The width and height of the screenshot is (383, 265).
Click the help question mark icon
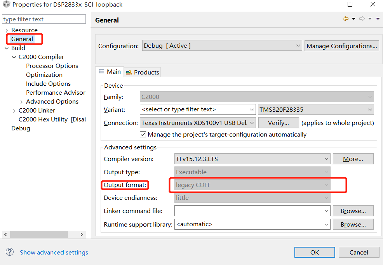(x=10, y=252)
